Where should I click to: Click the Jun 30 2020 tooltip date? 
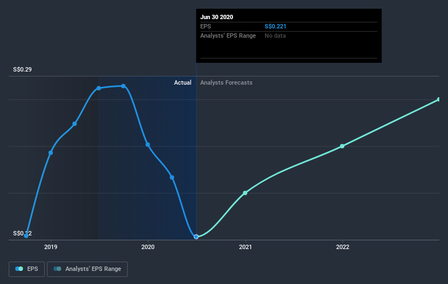(217, 17)
